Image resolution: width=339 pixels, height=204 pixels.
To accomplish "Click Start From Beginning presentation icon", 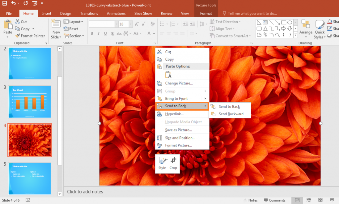I will pyautogui.click(x=34, y=3).
